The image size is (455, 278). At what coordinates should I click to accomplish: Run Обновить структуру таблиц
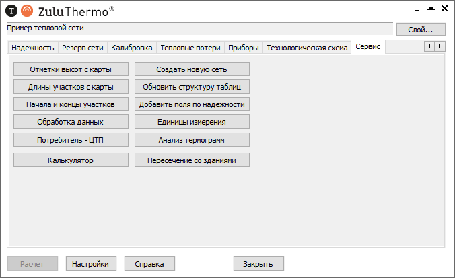pyautogui.click(x=192, y=87)
